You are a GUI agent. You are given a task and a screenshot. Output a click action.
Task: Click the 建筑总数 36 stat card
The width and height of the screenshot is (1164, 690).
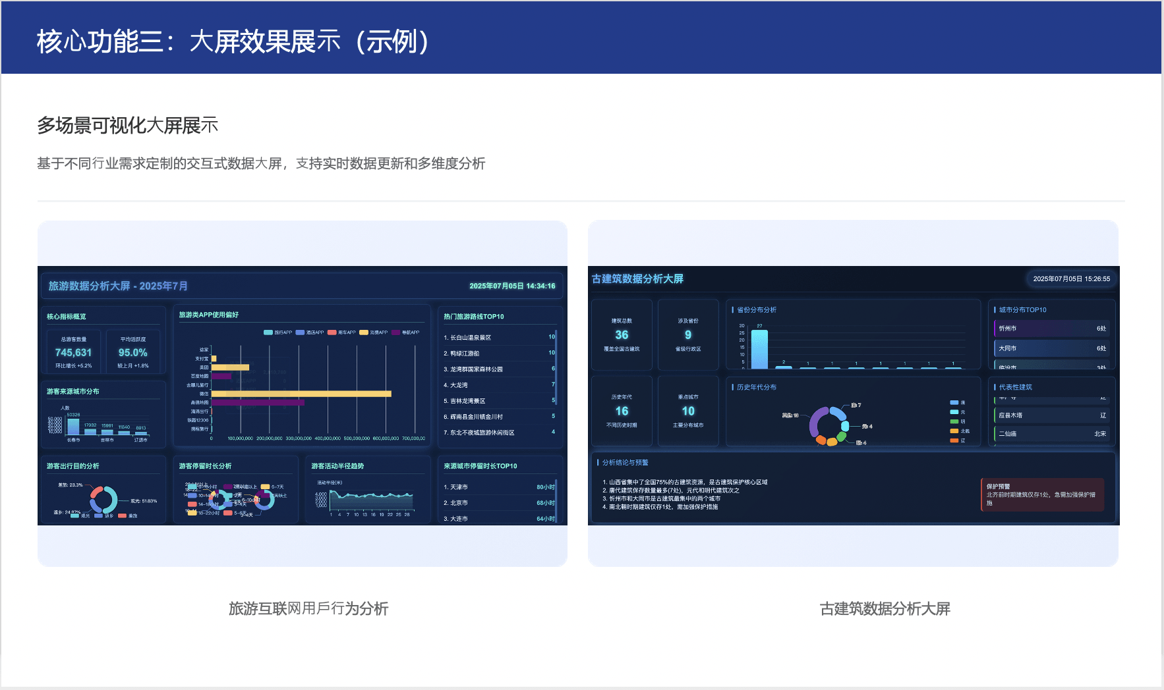click(621, 334)
